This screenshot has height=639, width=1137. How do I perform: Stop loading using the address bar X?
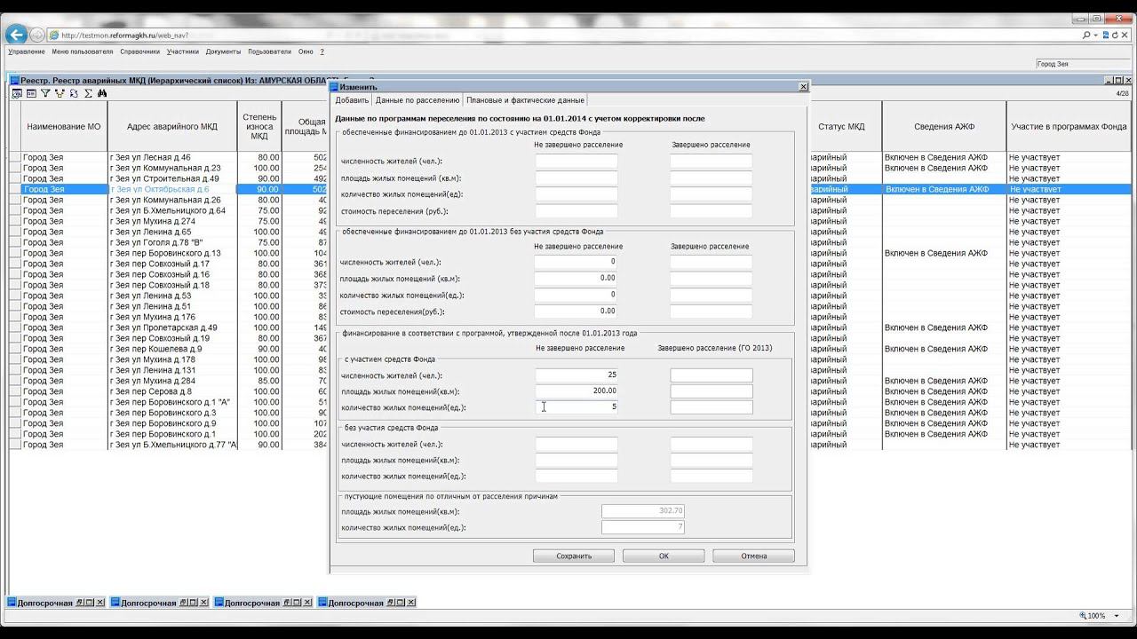(1125, 35)
